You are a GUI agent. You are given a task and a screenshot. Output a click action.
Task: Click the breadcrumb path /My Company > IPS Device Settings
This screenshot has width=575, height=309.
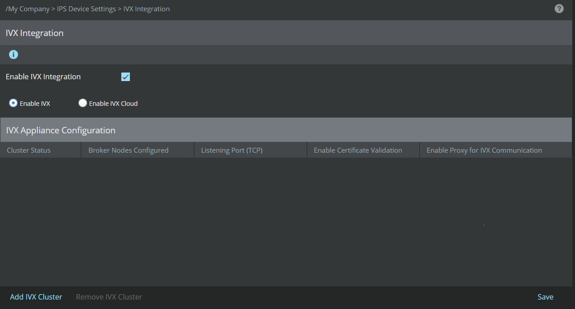coord(61,9)
